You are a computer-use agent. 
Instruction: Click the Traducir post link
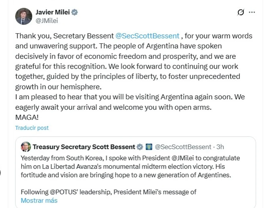(x=32, y=128)
